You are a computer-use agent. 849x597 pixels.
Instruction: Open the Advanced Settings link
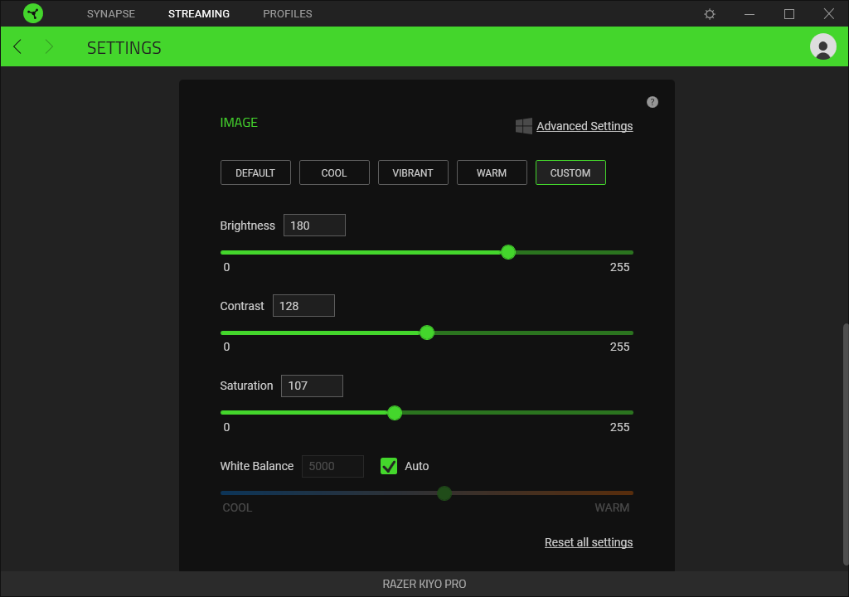(585, 126)
